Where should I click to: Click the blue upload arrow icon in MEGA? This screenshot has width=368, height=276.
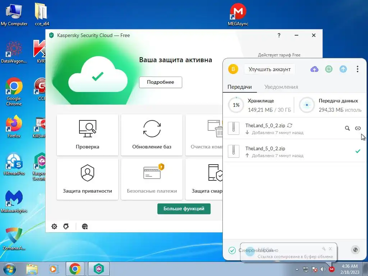[x=343, y=69]
